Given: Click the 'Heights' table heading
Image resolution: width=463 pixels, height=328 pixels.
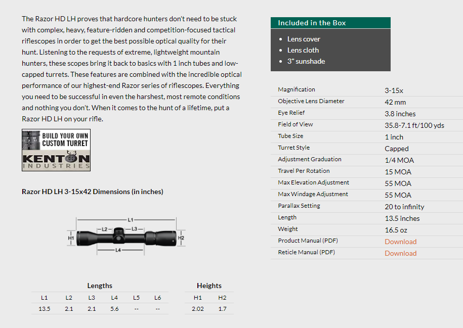Looking at the screenshot, I should (x=209, y=286).
